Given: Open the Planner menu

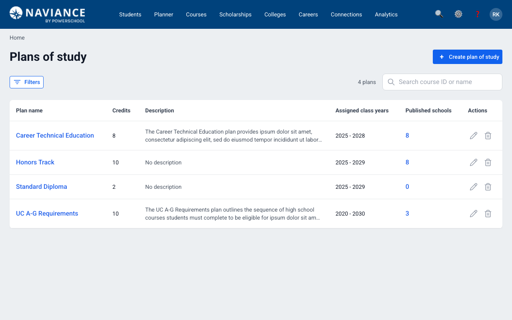Looking at the screenshot, I should coord(164,14).
